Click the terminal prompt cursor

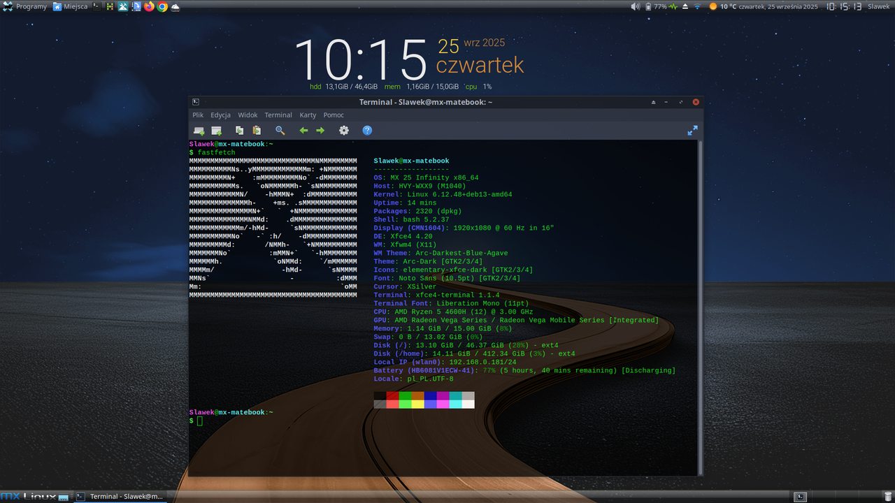[x=199, y=421]
